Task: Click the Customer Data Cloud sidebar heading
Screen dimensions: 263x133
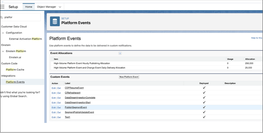Action: [x=14, y=27]
